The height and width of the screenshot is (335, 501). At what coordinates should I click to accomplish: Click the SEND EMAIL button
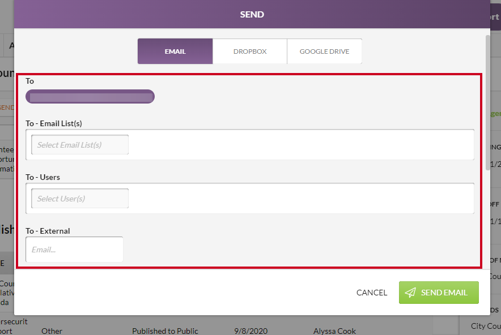point(439,293)
